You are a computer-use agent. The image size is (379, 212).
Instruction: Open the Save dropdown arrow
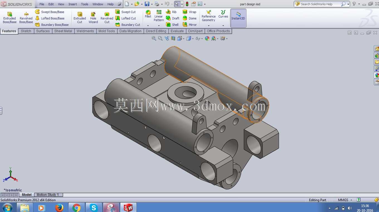point(152,4)
